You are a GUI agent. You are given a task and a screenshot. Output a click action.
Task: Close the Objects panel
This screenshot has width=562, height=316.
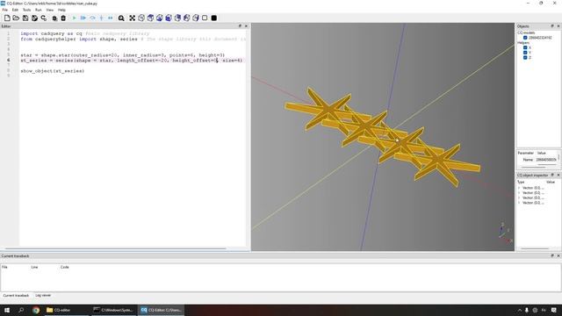coord(558,26)
